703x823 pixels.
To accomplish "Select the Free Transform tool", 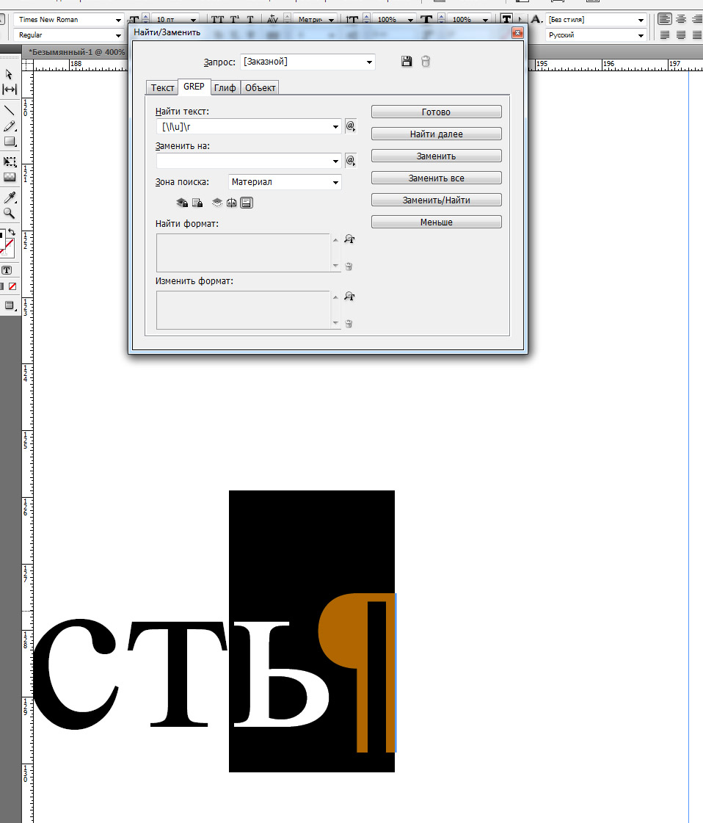I will (x=10, y=162).
